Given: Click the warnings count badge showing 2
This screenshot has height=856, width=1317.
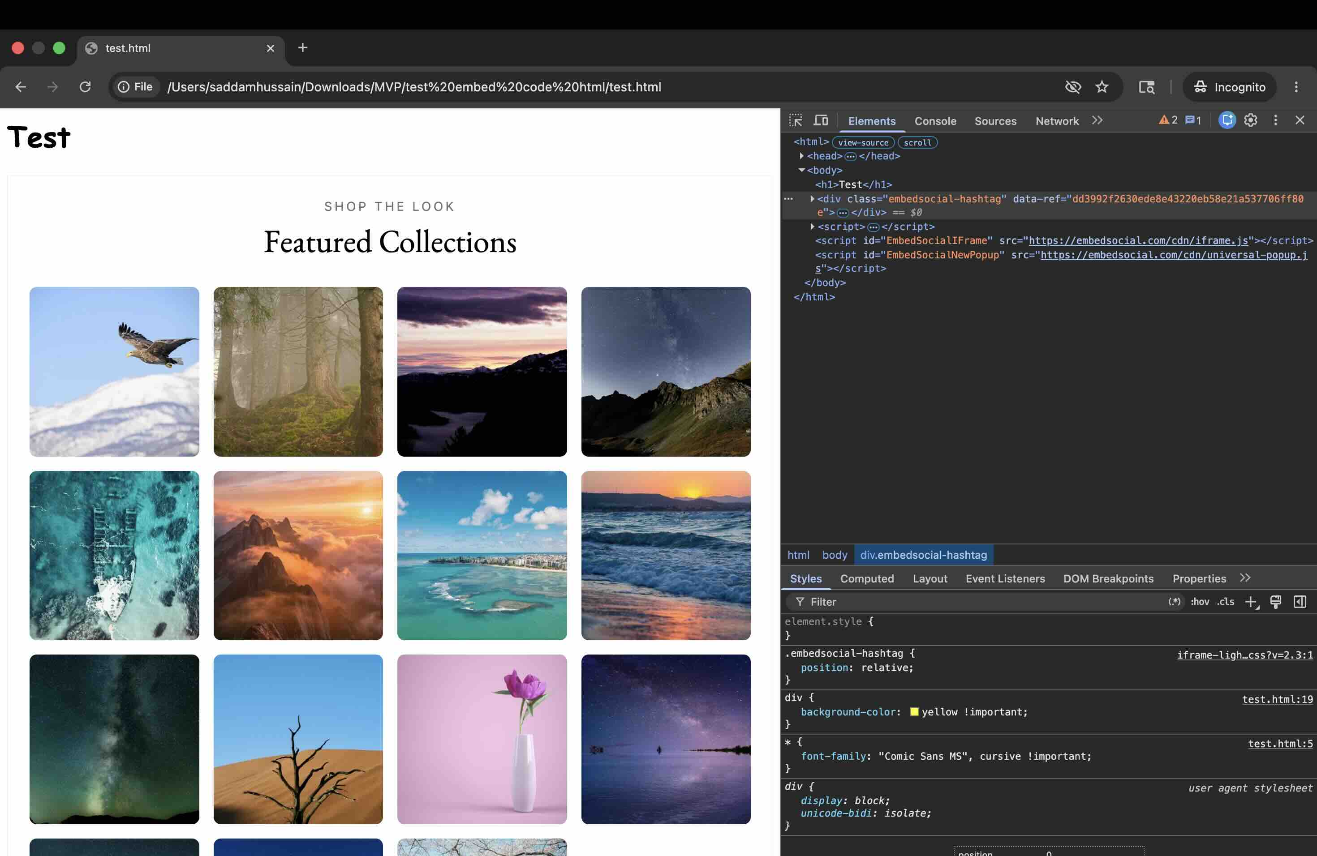Looking at the screenshot, I should tap(1168, 120).
